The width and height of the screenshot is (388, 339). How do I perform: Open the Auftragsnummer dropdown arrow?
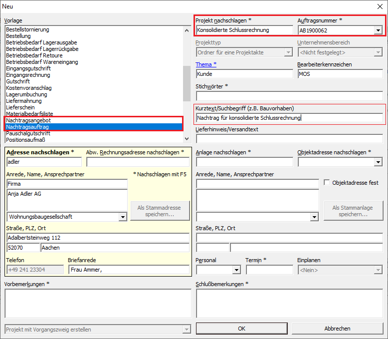pyautogui.click(x=378, y=30)
